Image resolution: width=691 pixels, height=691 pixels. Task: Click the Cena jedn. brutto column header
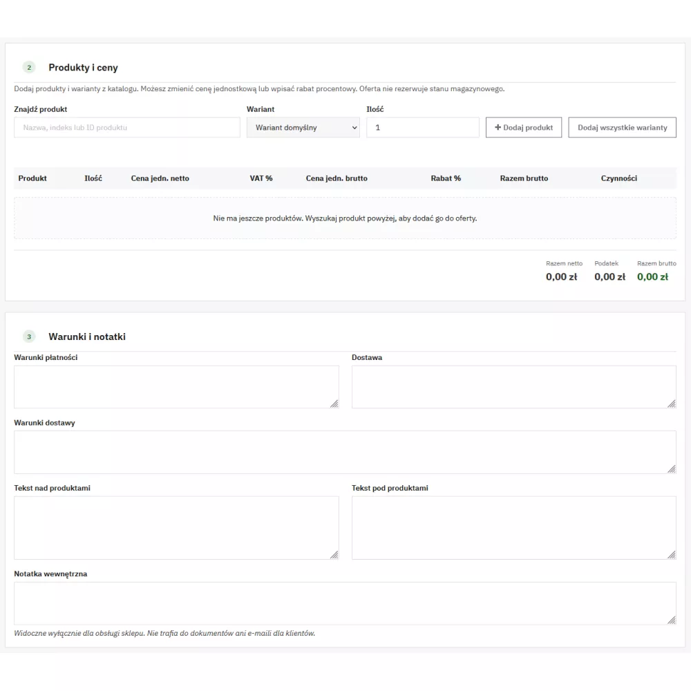(x=337, y=178)
